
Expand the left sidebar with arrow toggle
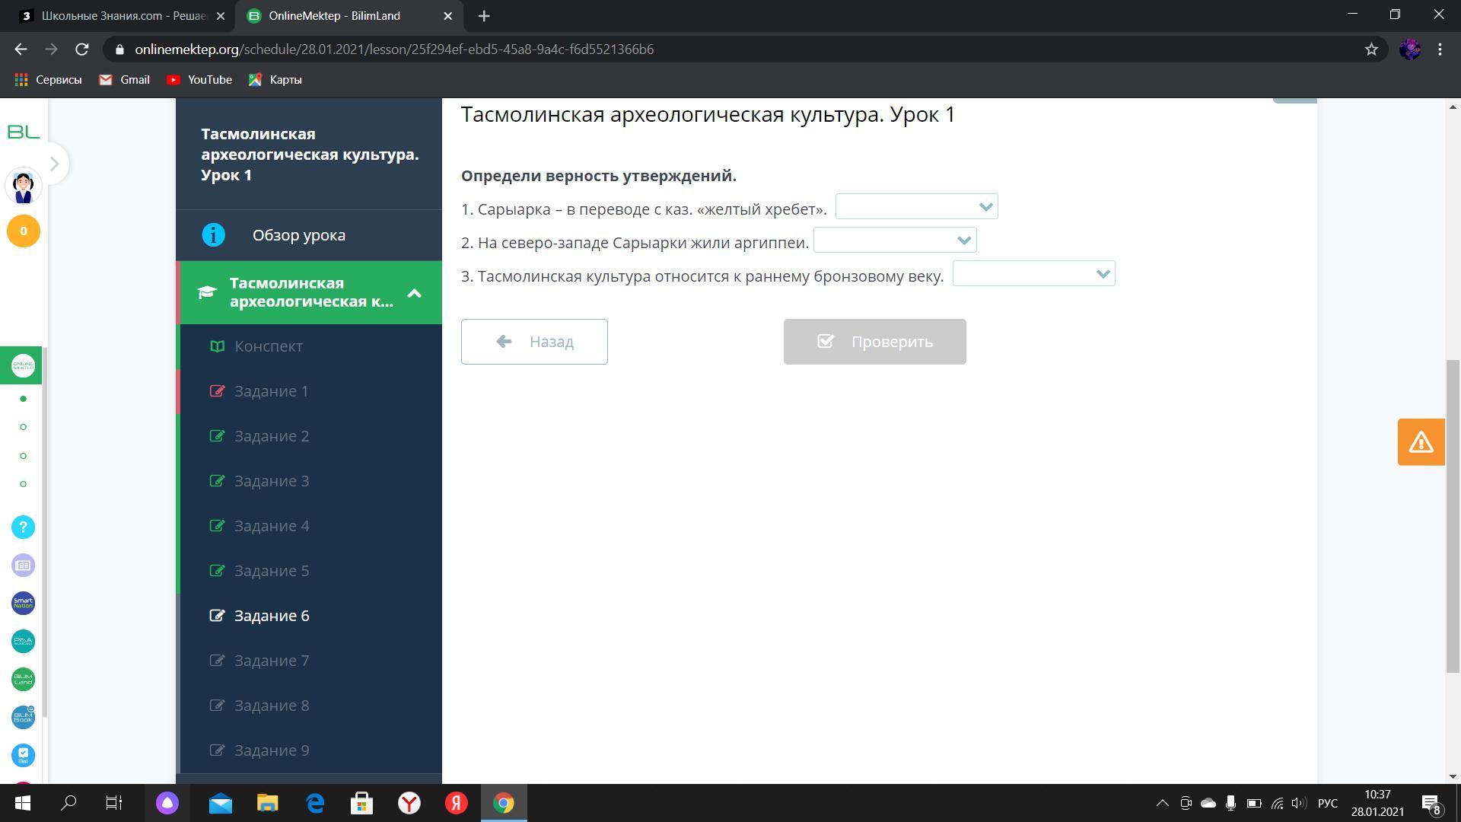(54, 164)
